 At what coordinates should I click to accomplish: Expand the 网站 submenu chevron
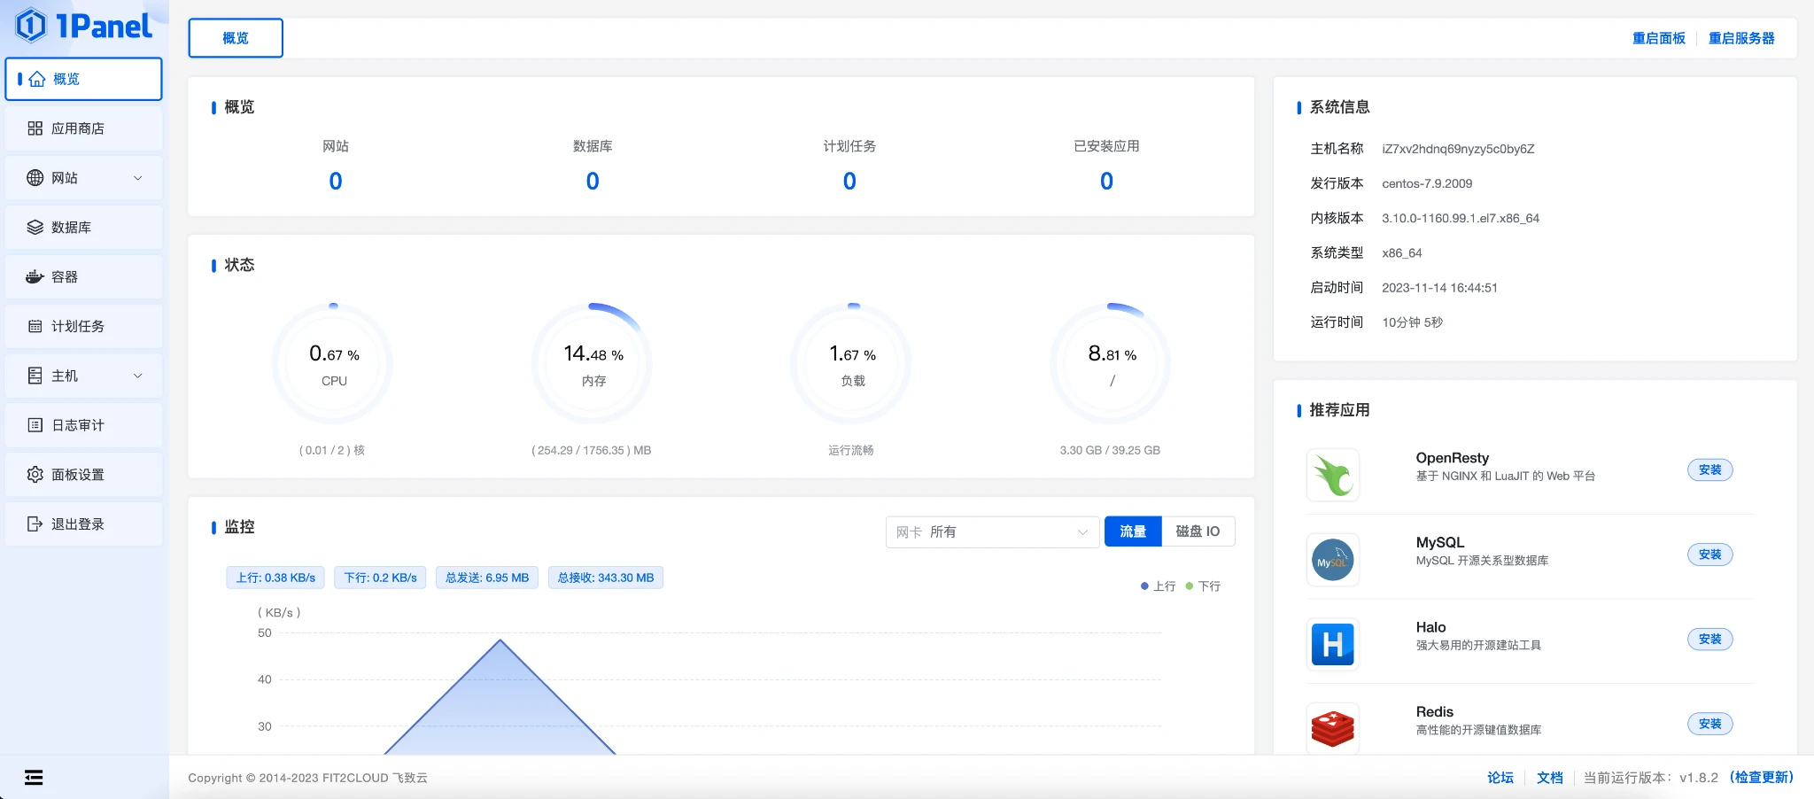pos(138,178)
